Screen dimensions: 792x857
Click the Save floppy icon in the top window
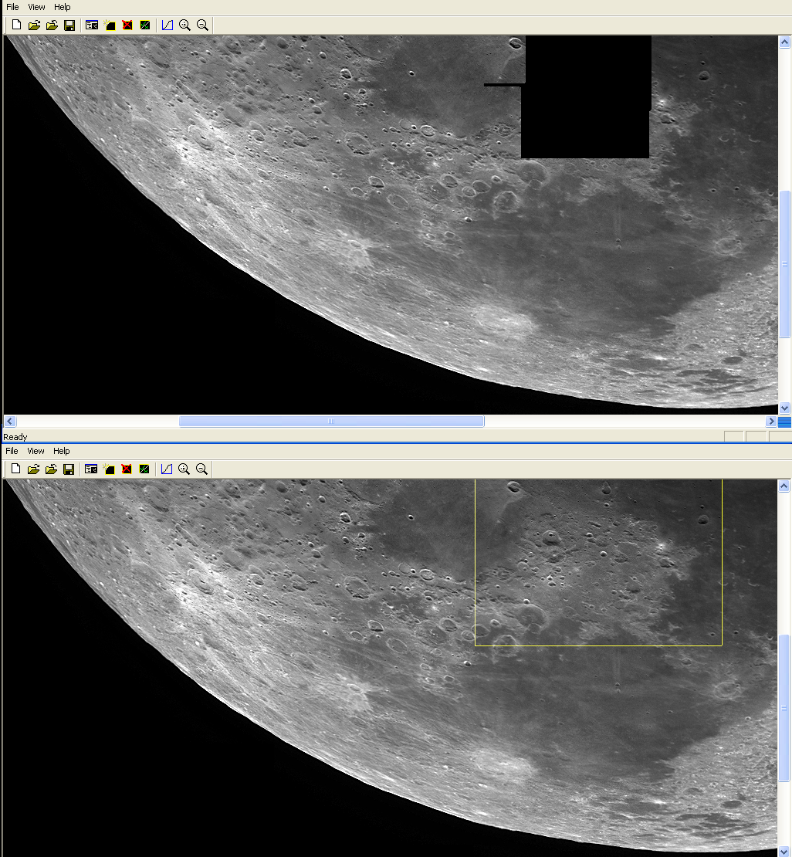point(69,25)
